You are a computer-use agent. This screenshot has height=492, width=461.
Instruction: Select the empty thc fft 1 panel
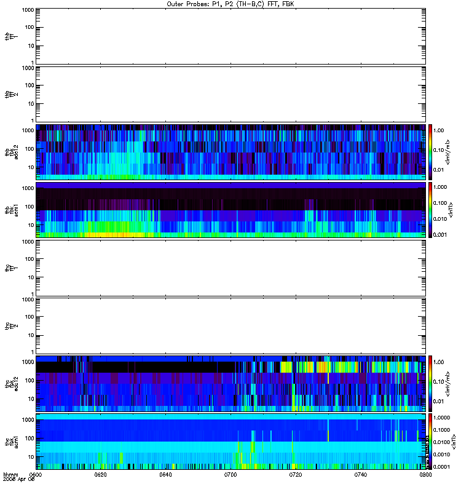(230, 268)
